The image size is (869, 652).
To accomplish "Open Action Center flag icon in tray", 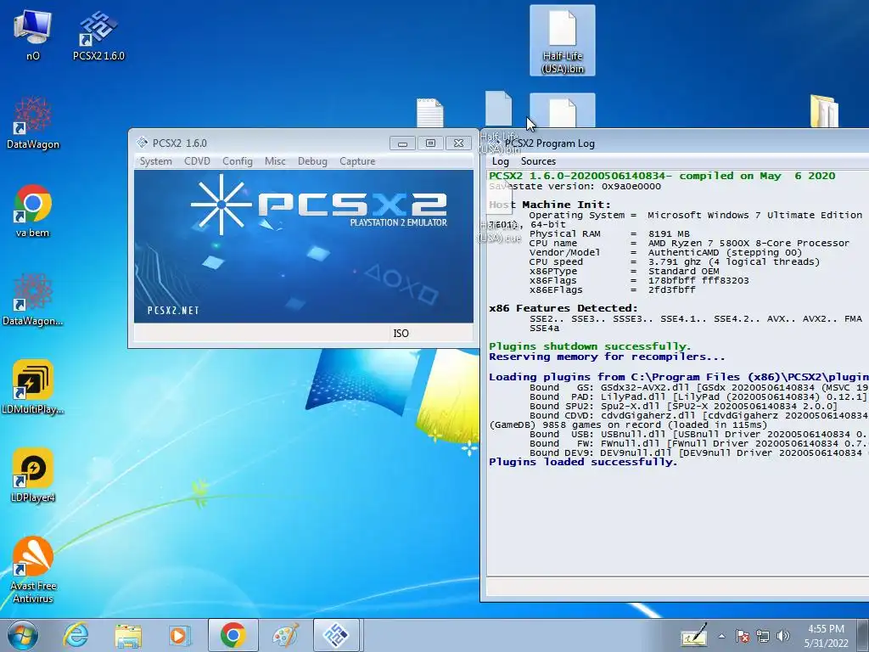I will 743,636.
